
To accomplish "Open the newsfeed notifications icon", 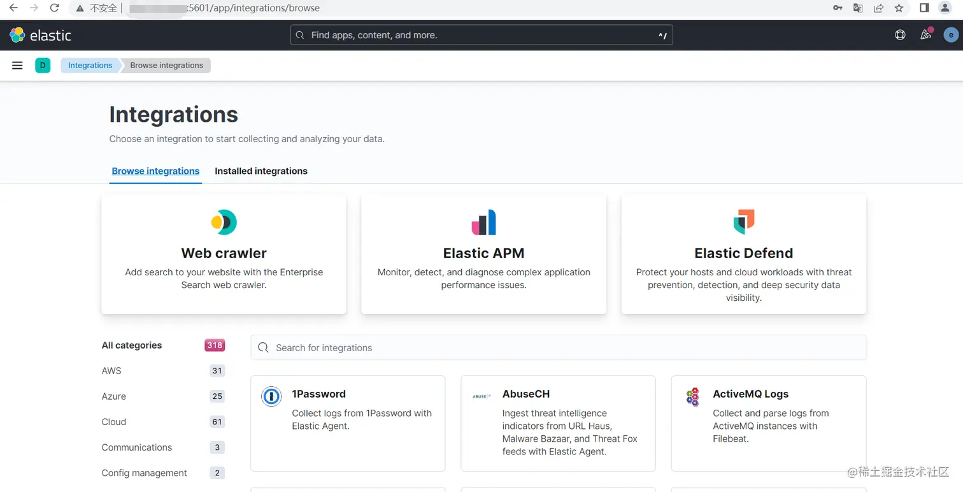I will pos(926,35).
